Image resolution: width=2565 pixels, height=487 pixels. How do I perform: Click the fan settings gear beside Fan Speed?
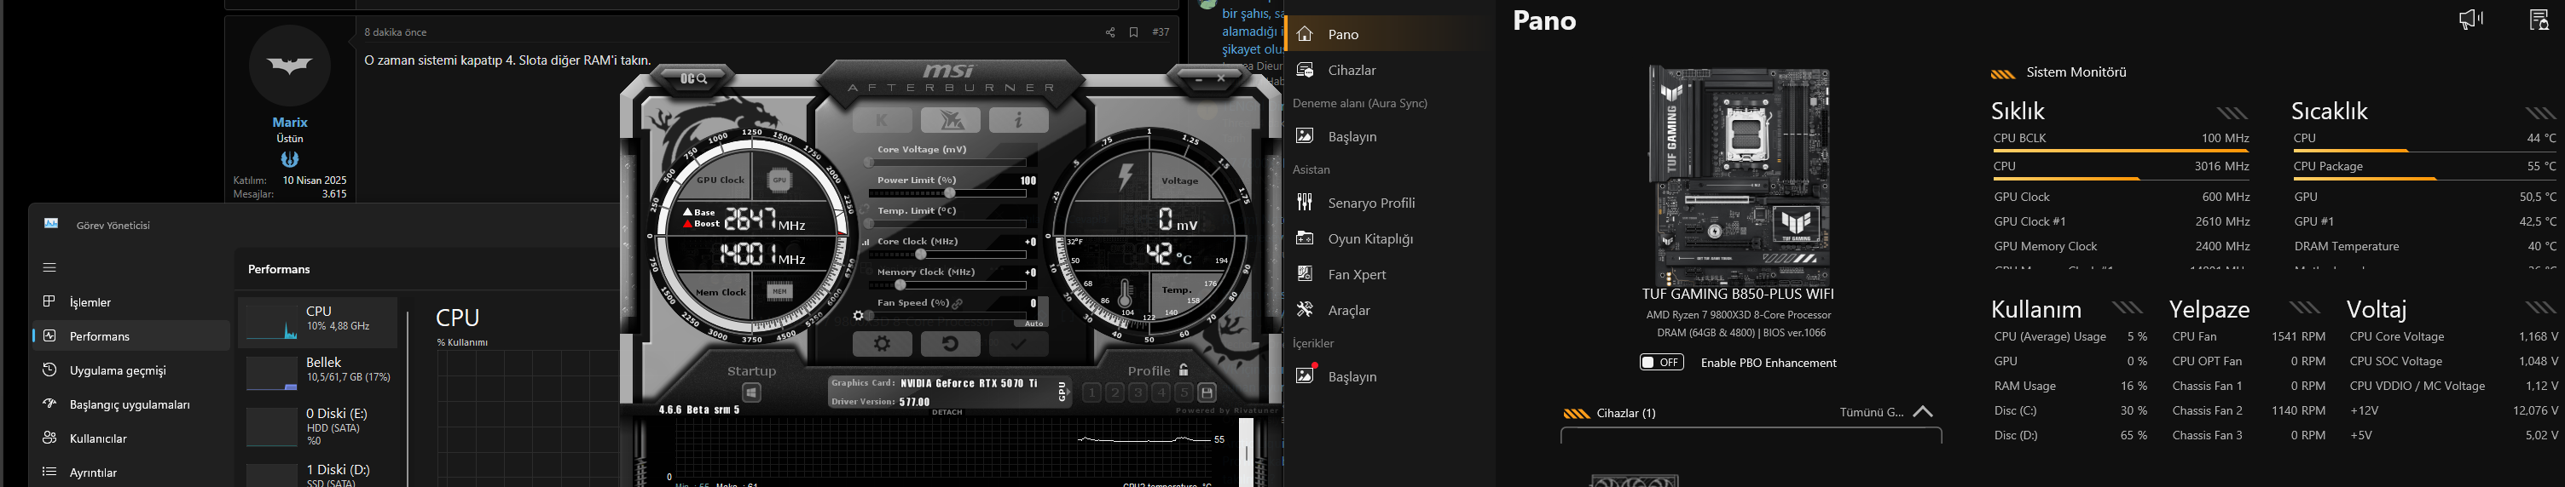coord(859,316)
